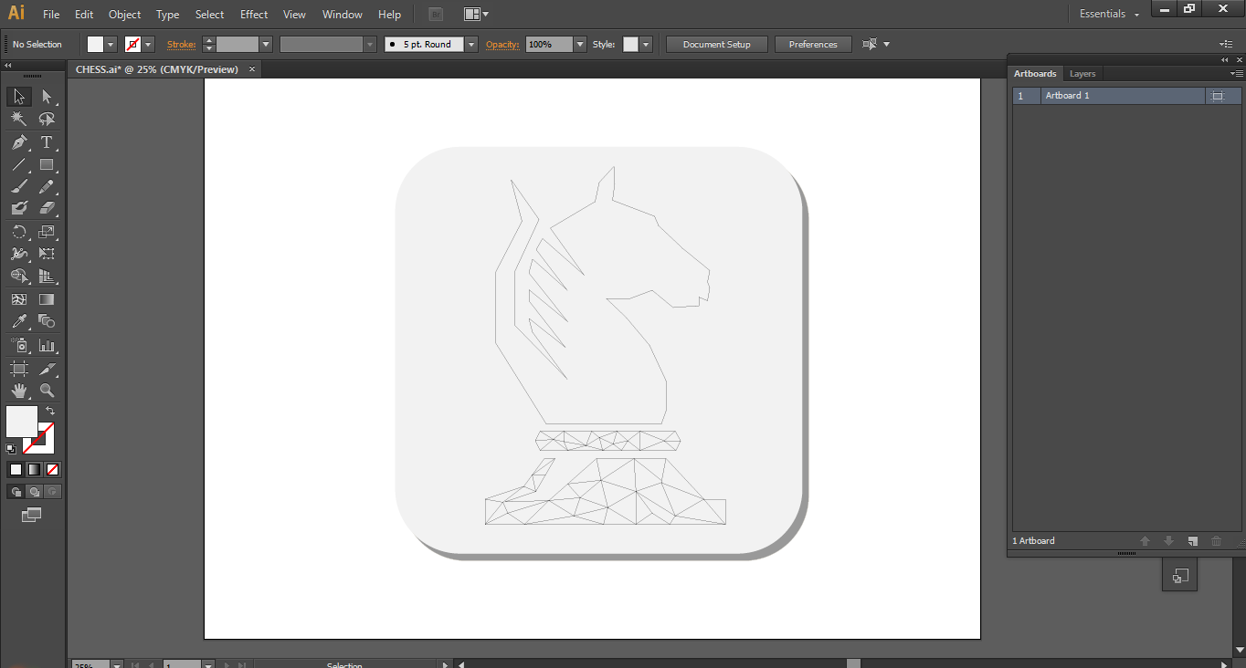Select the Shape Builder tool
The height and width of the screenshot is (668, 1246).
[x=19, y=277]
